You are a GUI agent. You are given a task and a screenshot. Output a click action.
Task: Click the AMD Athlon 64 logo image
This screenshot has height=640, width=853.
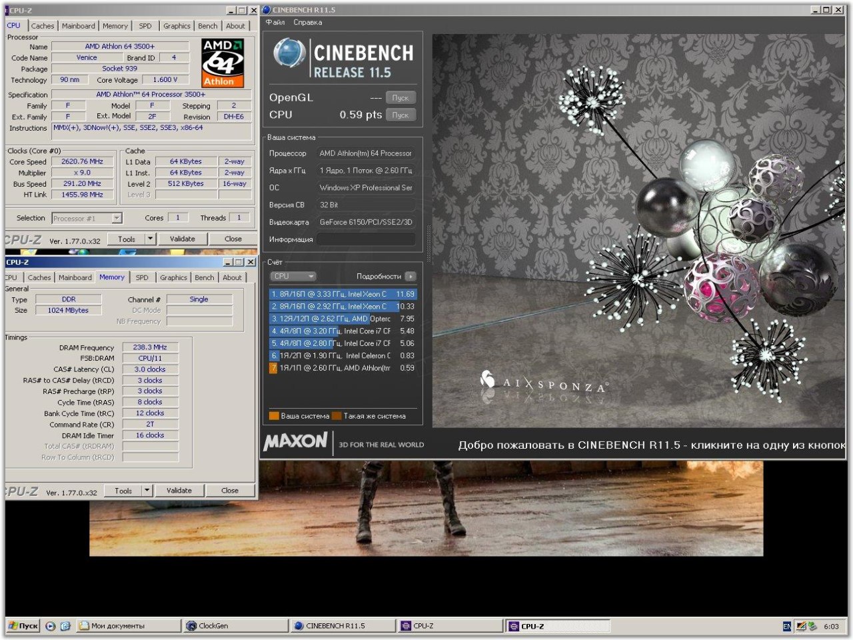tap(223, 63)
